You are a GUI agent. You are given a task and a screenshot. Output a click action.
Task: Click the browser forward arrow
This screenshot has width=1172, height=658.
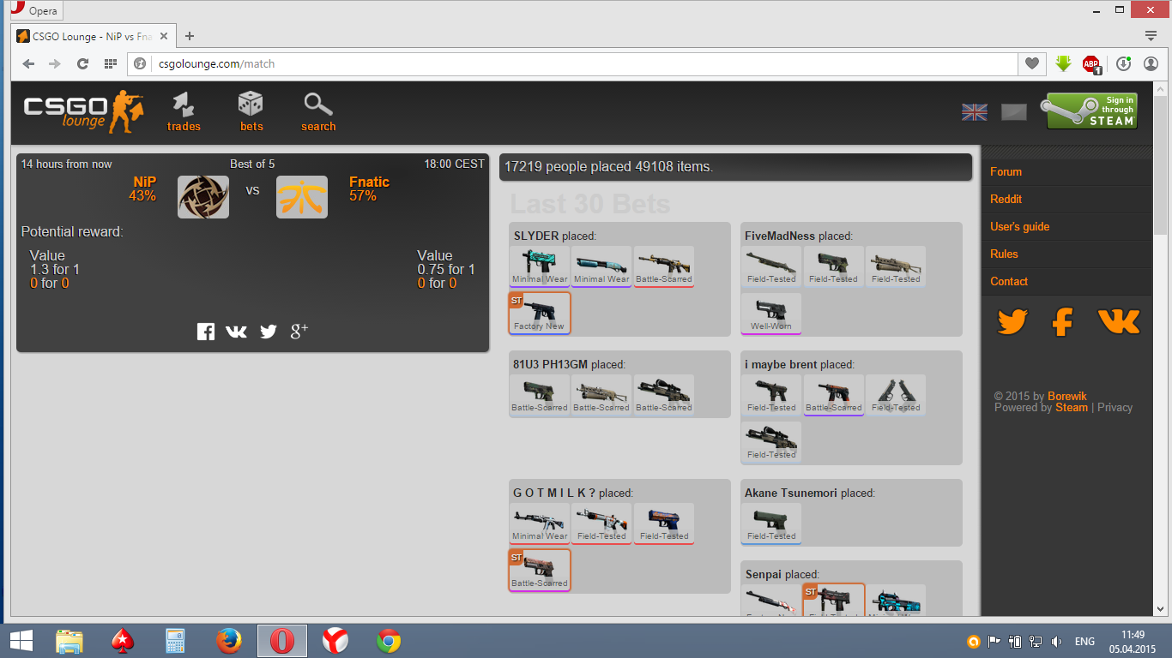55,63
